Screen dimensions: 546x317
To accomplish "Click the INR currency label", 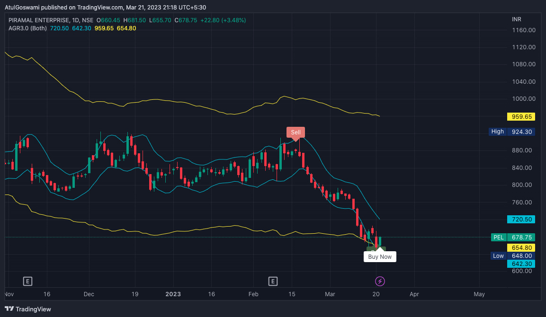I will [x=516, y=19].
